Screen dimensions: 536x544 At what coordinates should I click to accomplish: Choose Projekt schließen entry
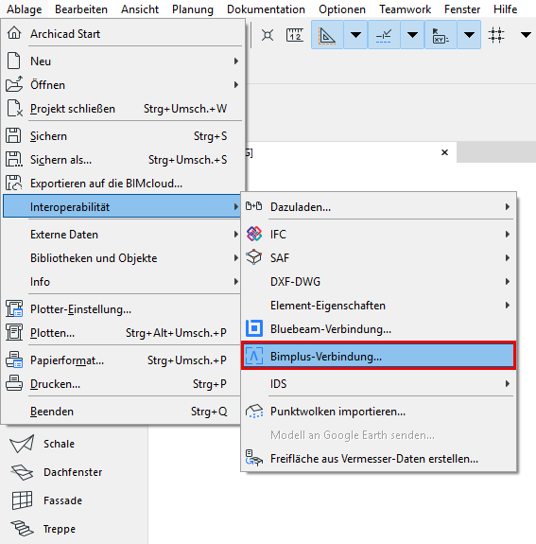122,108
